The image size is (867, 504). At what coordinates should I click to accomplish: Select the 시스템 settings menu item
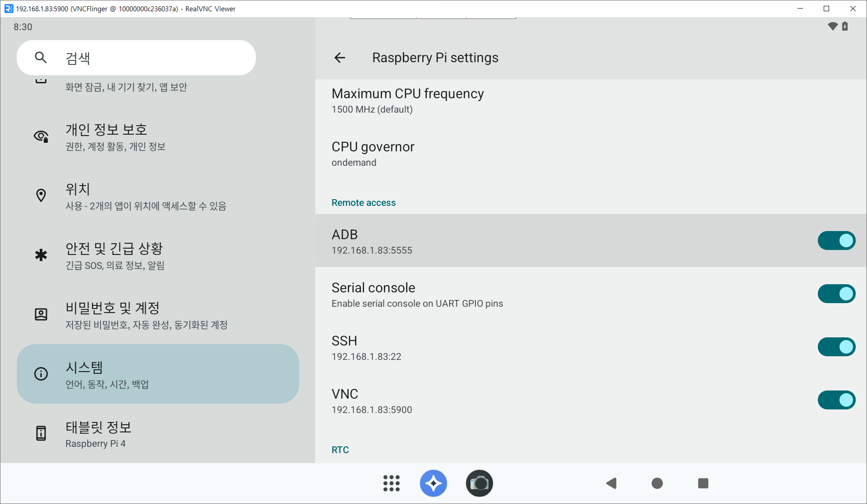pos(157,374)
